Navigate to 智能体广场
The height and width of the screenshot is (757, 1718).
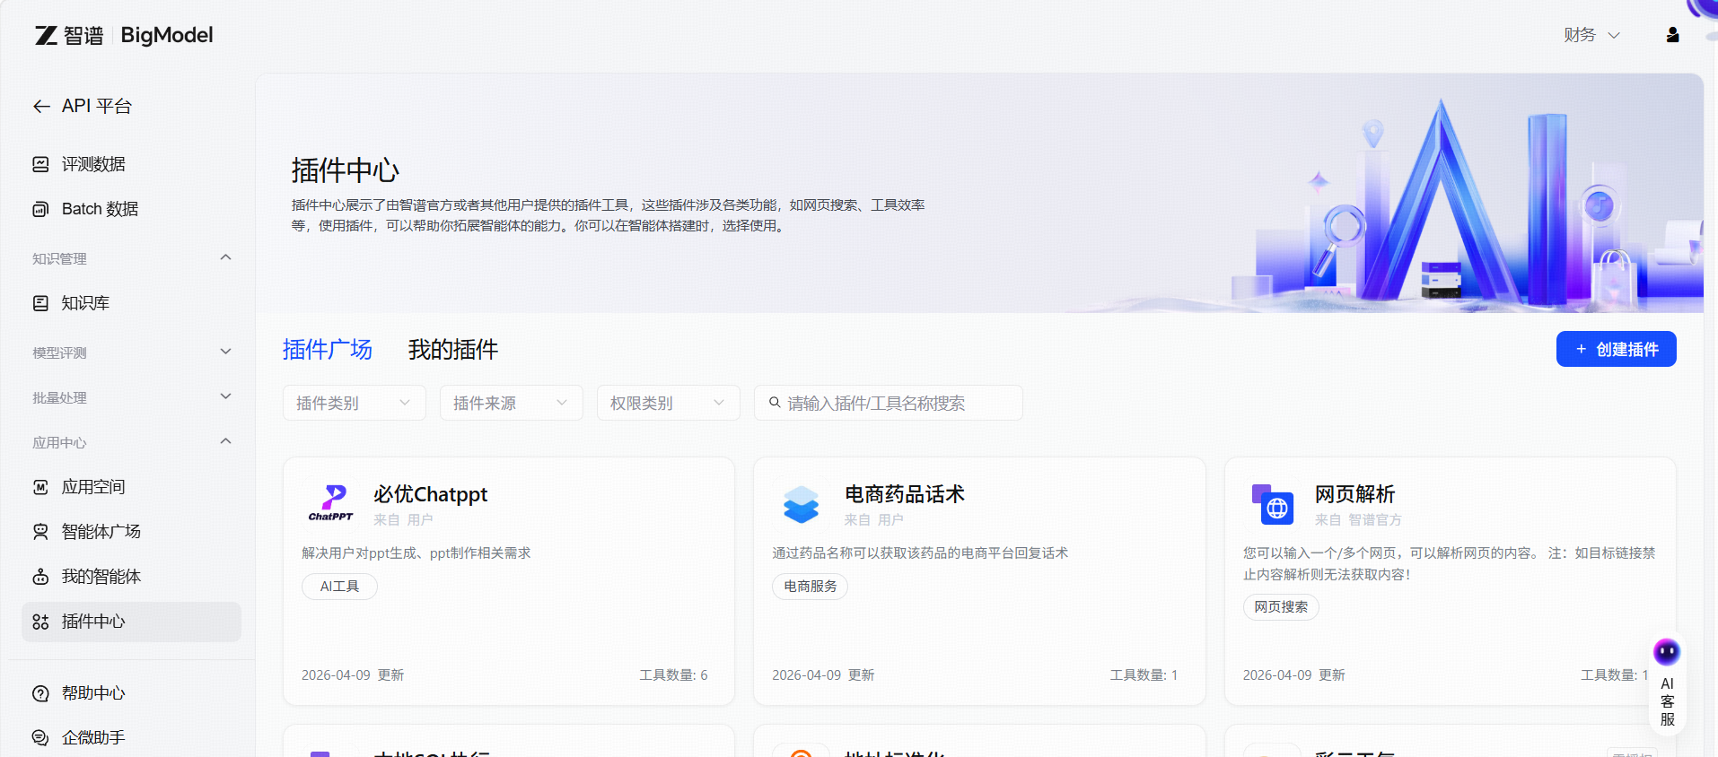pyautogui.click(x=101, y=532)
